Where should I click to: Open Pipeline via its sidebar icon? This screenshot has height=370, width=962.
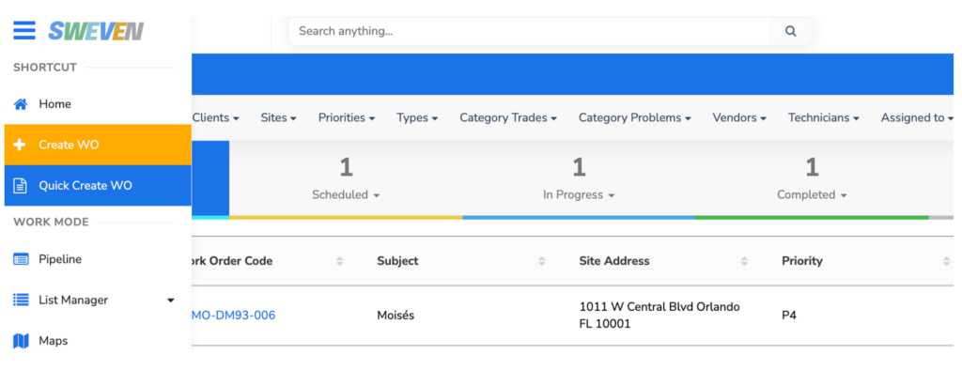[21, 259]
